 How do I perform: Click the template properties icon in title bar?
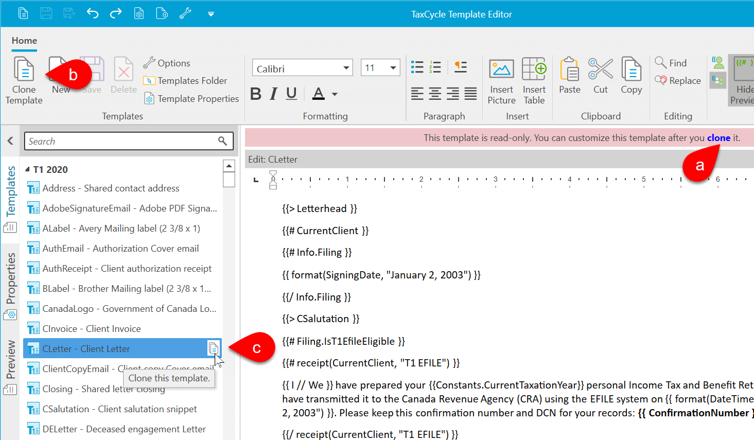[x=139, y=13]
